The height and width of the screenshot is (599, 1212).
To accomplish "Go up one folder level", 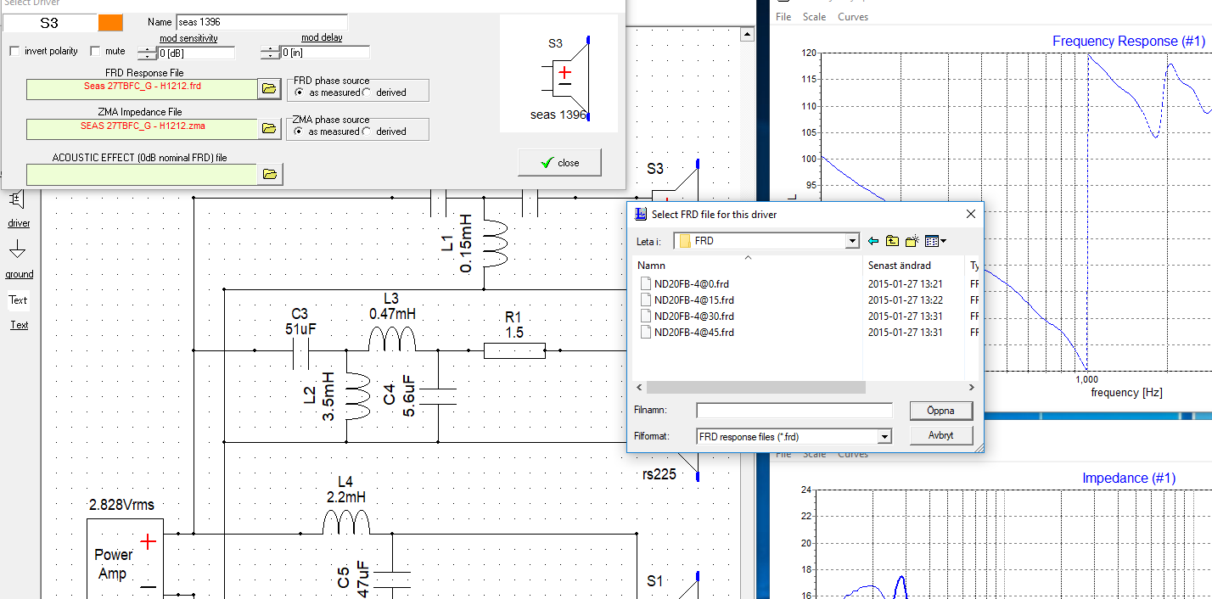I will [892, 241].
